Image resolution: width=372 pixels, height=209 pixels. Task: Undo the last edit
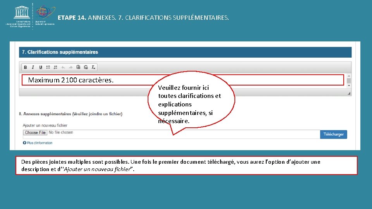63,67
